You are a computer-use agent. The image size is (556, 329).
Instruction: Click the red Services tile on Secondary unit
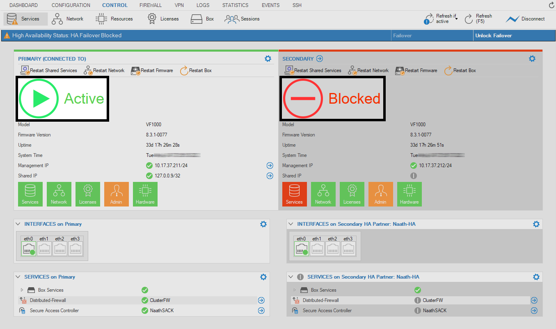click(294, 194)
